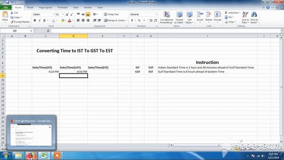Switch to the Insert tab
Viewport: 284px width, 160px height.
click(x=30, y=8)
